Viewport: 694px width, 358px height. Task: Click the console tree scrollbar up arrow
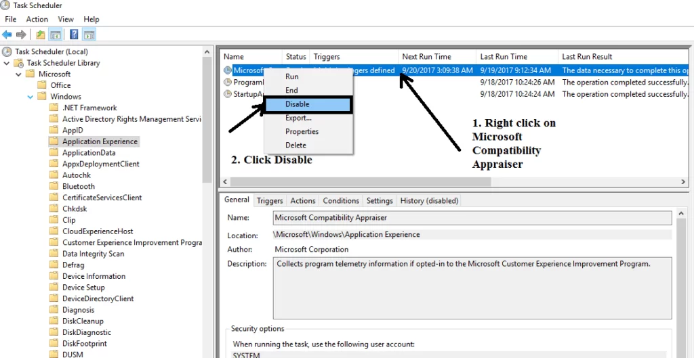tap(207, 51)
